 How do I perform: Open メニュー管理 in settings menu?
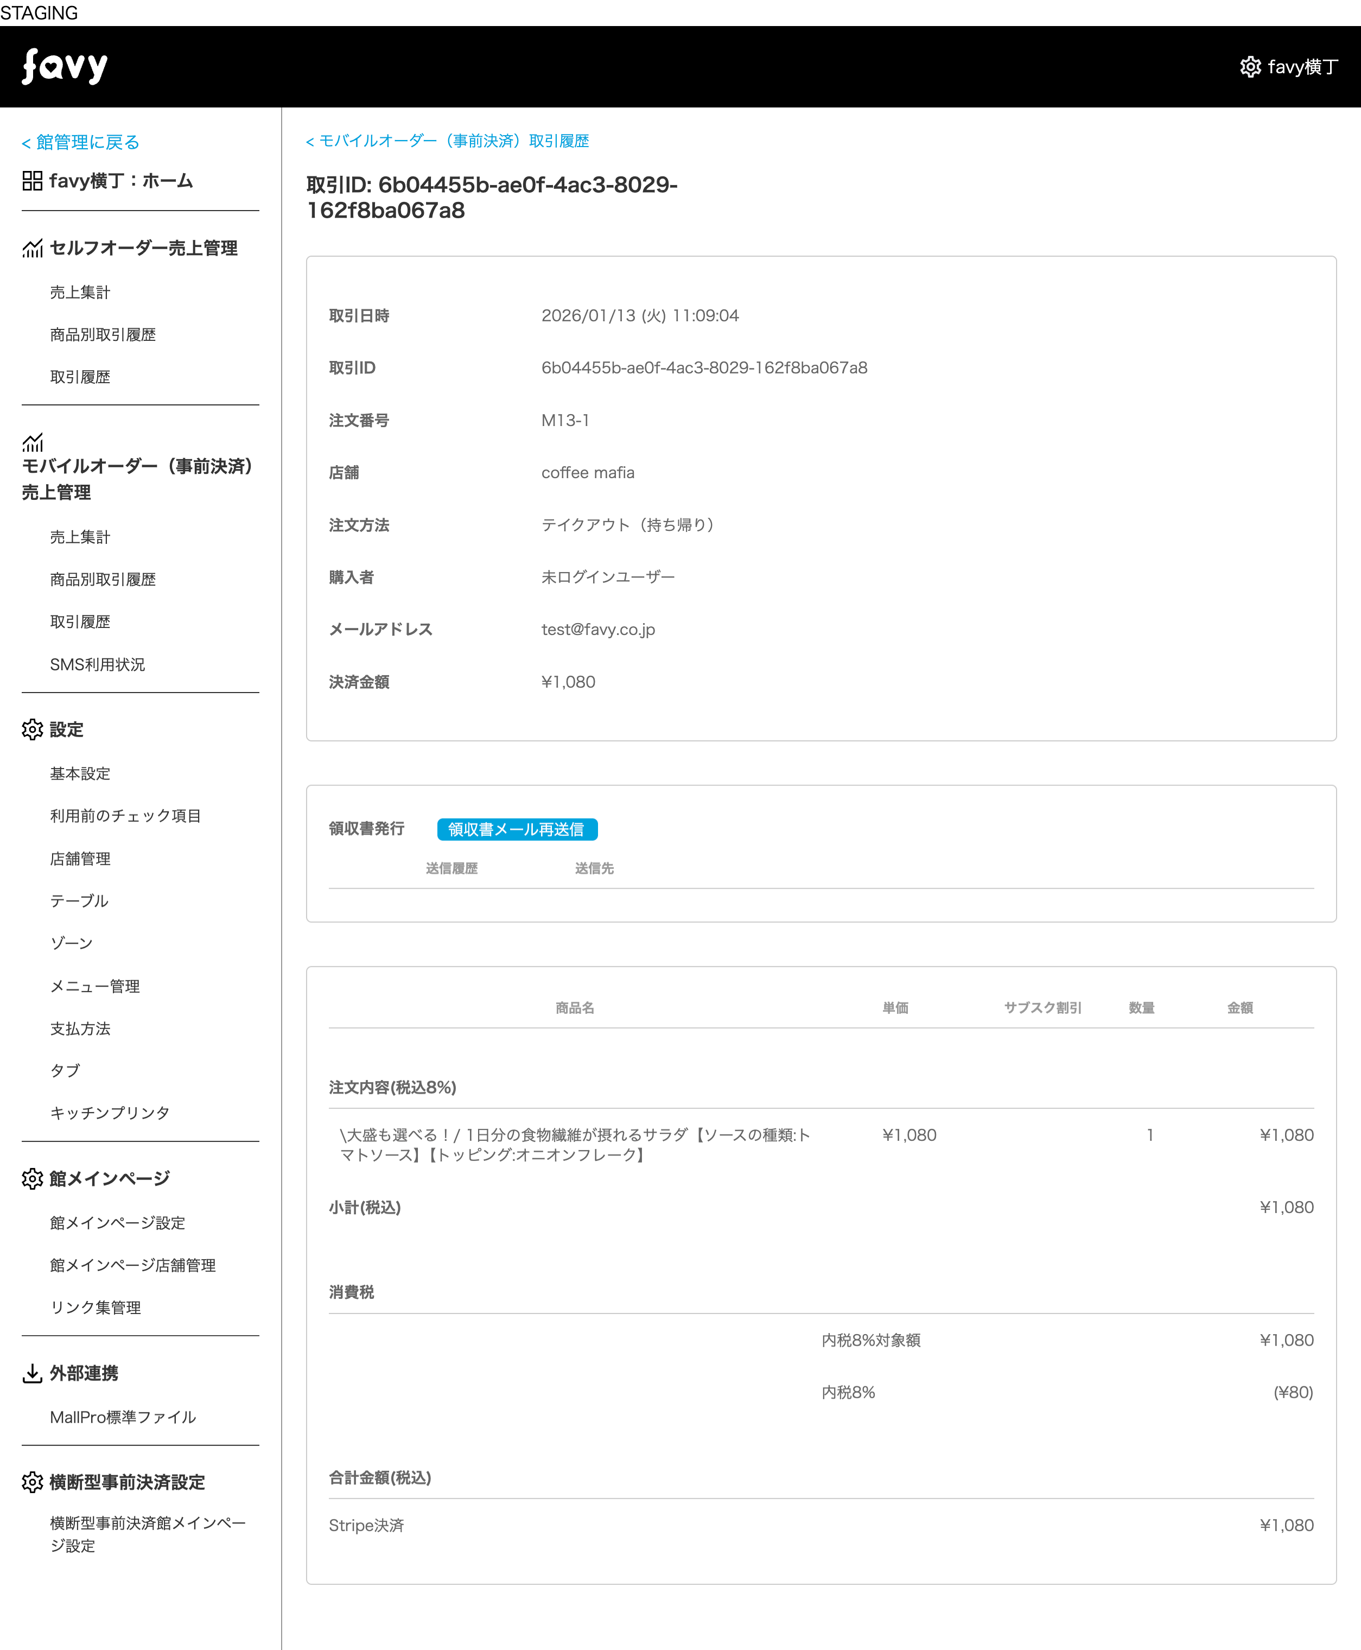[95, 986]
